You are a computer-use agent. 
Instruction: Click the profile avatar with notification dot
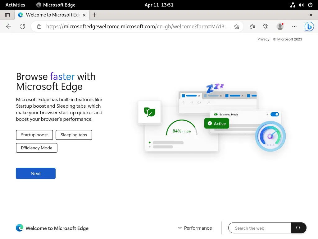click(x=280, y=26)
